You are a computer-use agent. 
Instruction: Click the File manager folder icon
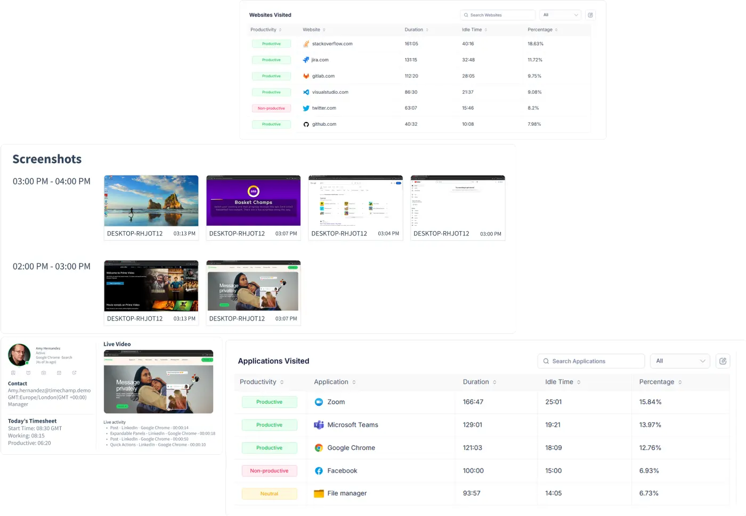pyautogui.click(x=319, y=494)
